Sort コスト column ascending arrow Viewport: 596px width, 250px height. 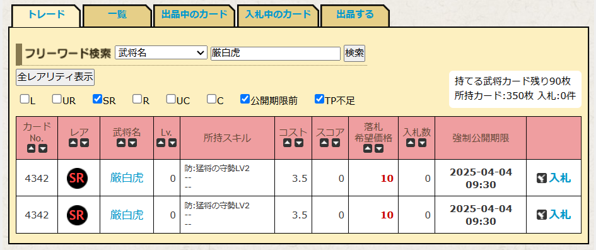tap(288, 143)
